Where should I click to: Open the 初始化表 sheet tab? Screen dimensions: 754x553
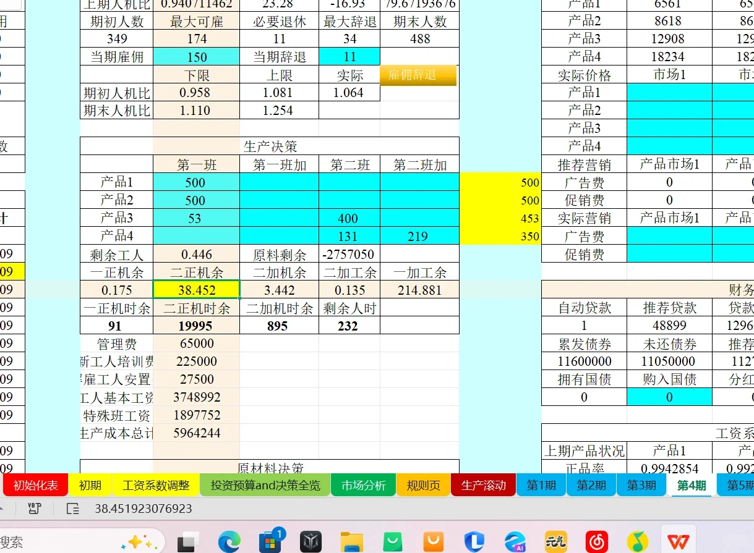pyautogui.click(x=35, y=486)
